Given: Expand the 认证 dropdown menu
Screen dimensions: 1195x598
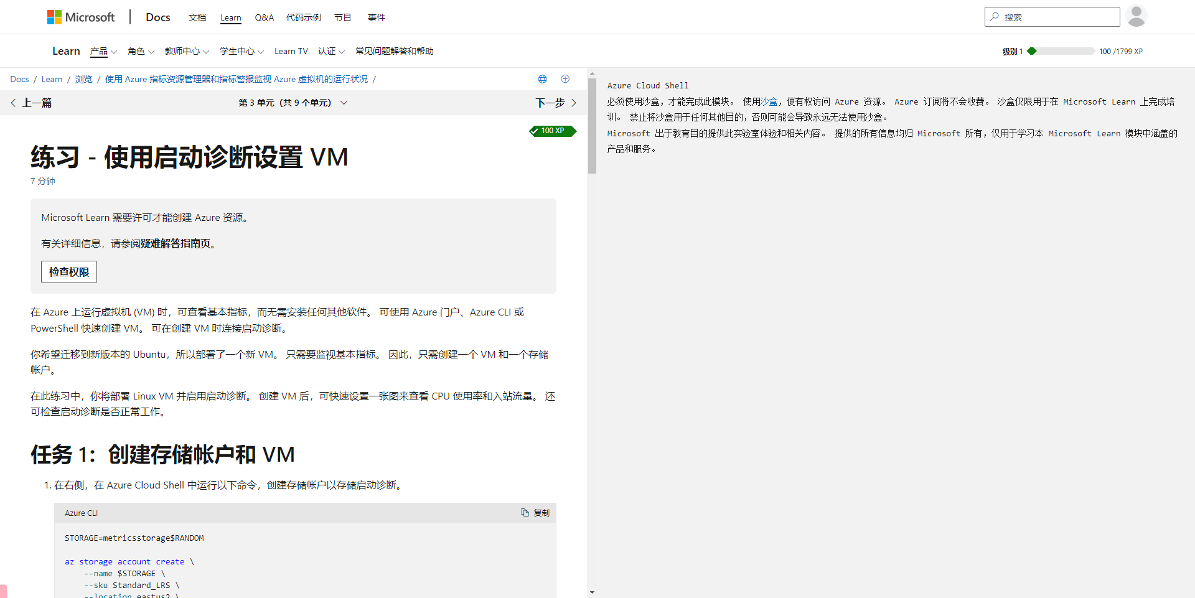Looking at the screenshot, I should click(x=331, y=51).
